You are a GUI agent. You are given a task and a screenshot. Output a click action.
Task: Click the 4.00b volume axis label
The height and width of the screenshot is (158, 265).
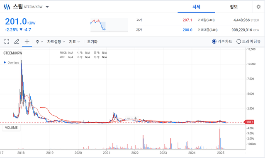250,128
